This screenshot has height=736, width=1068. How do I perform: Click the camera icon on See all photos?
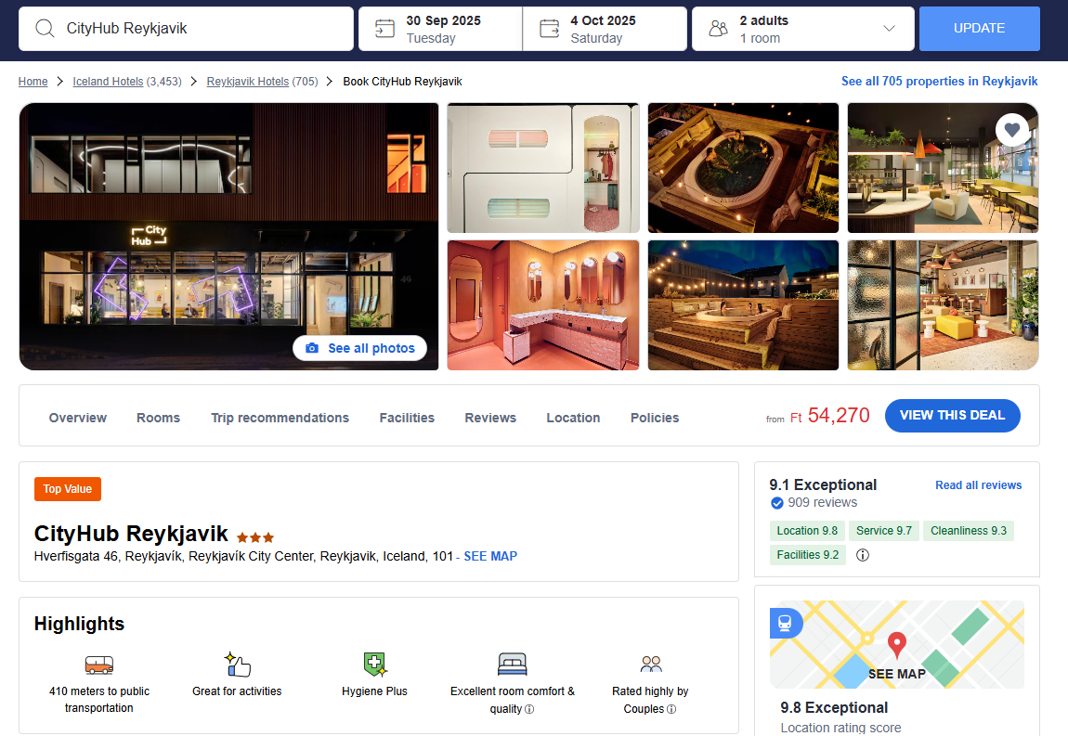pos(312,348)
